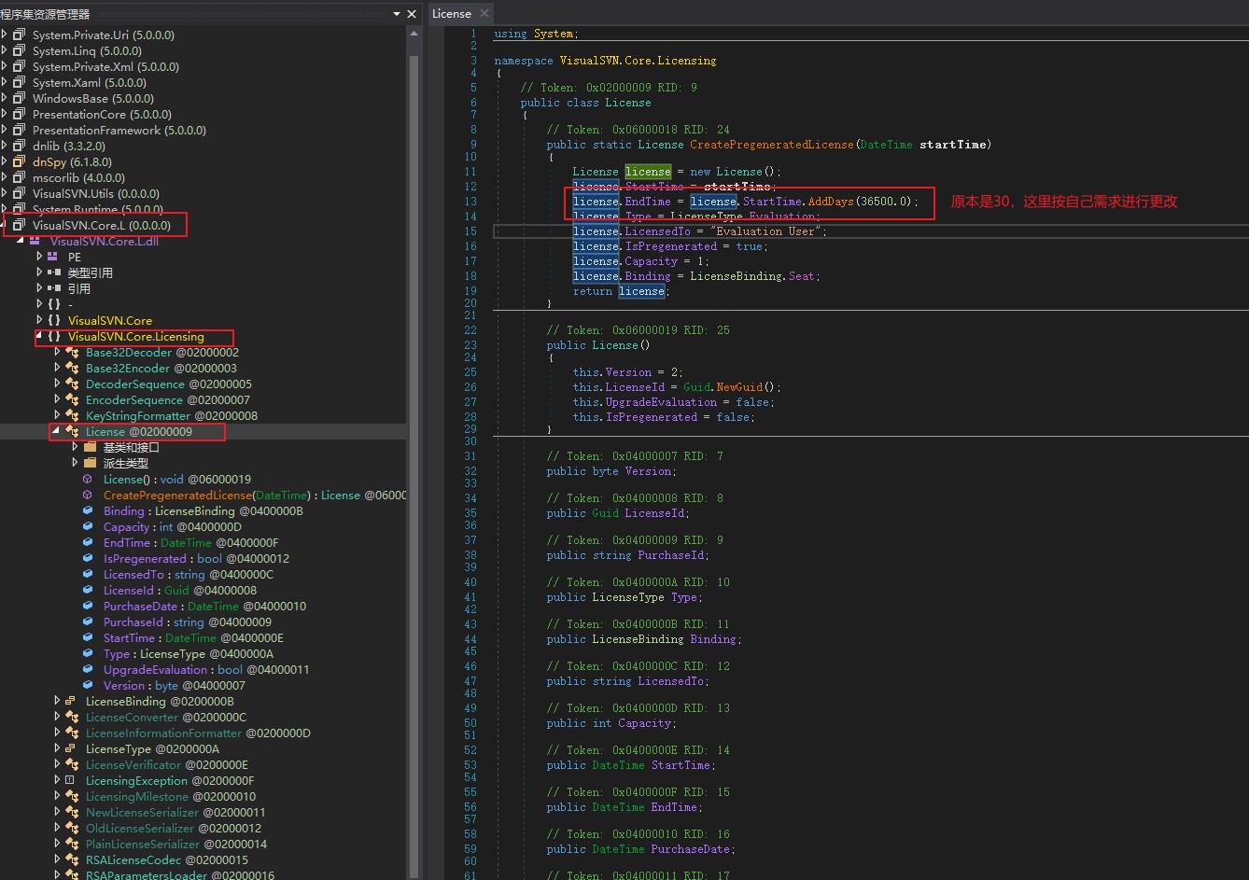The image size is (1249, 880).
Task: Click the NewLicenseSerializer class icon
Action: point(72,812)
